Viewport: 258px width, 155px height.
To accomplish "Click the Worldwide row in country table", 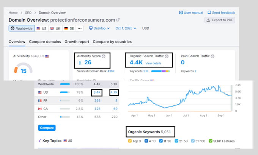I will tap(77, 84).
